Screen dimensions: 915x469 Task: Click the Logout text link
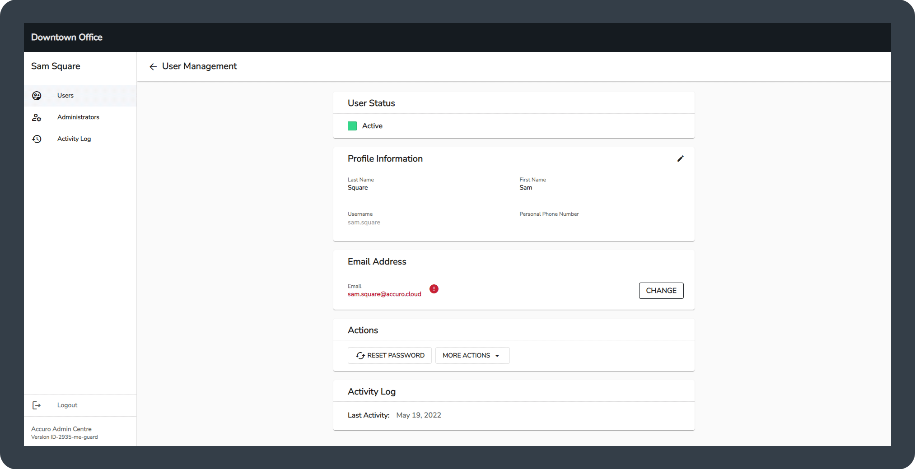(67, 405)
